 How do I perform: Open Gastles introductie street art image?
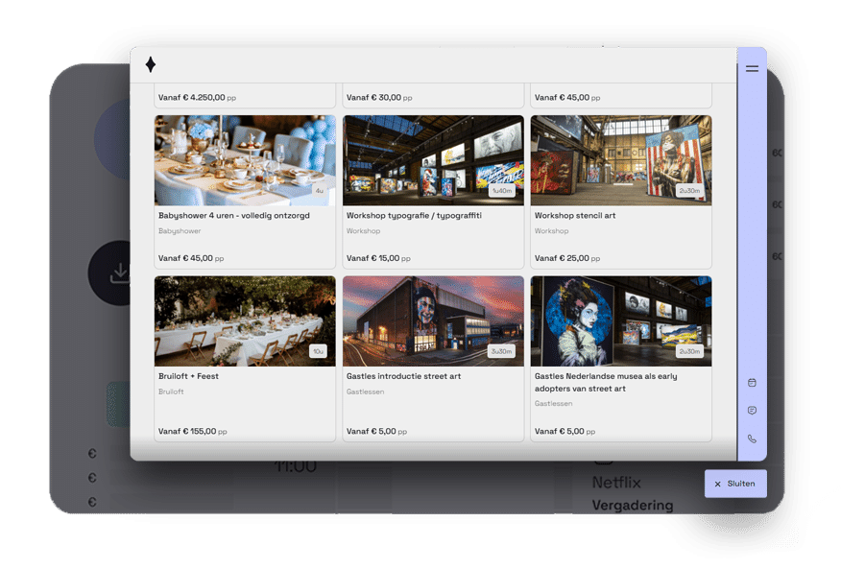click(x=433, y=321)
